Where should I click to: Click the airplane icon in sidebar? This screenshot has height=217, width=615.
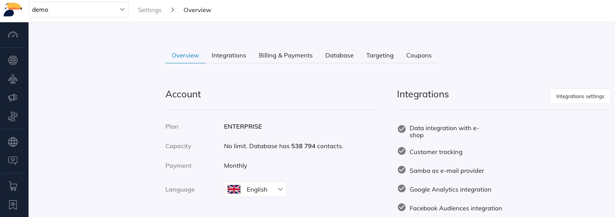coord(13,79)
